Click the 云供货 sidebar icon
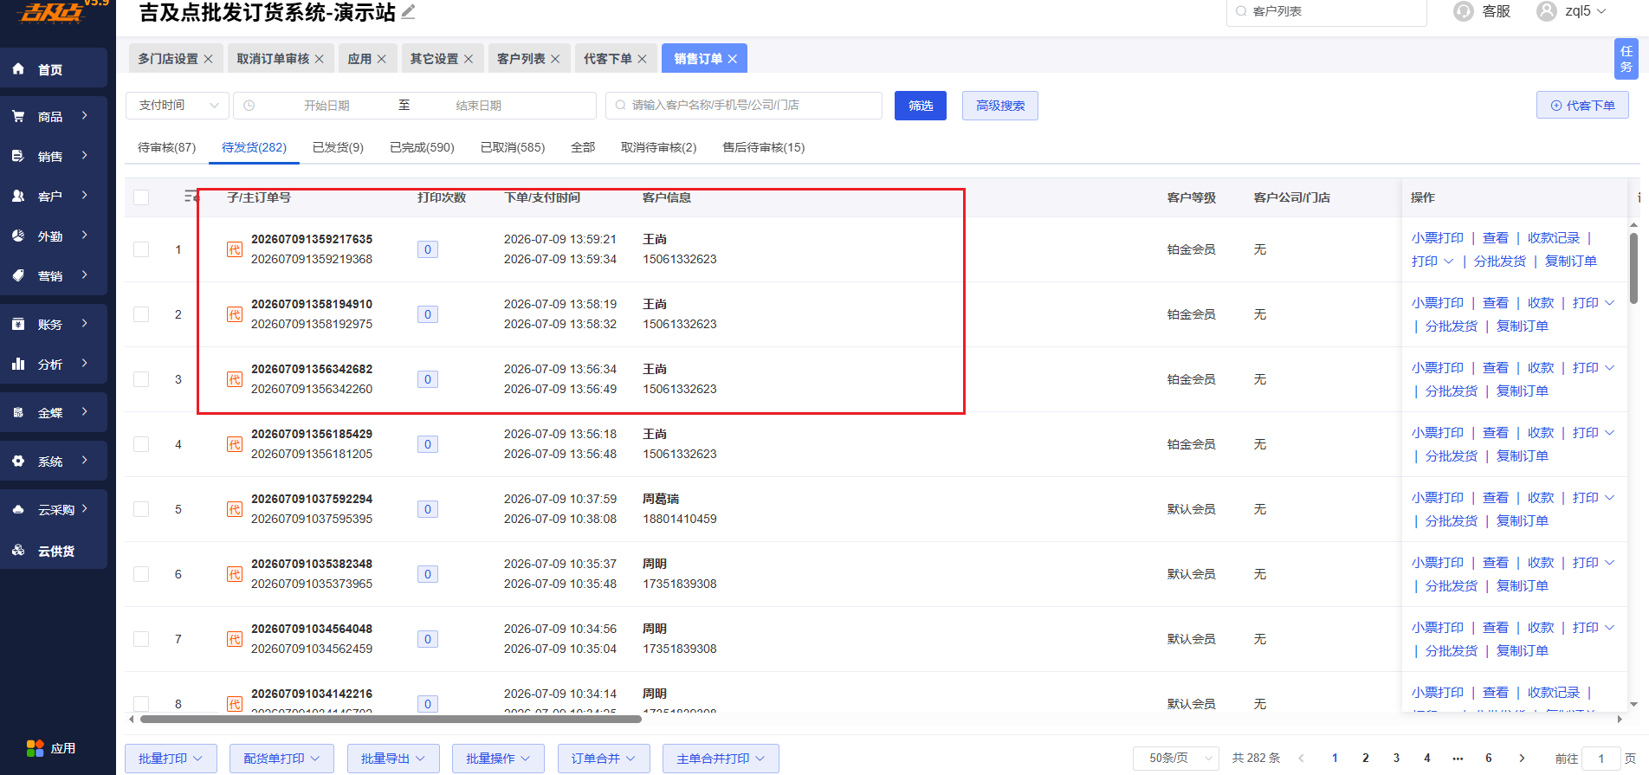This screenshot has width=1649, height=775. coord(18,551)
